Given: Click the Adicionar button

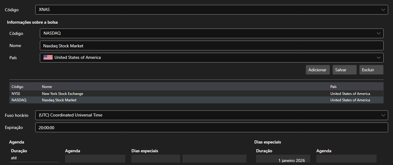Looking at the screenshot, I should tap(317, 70).
